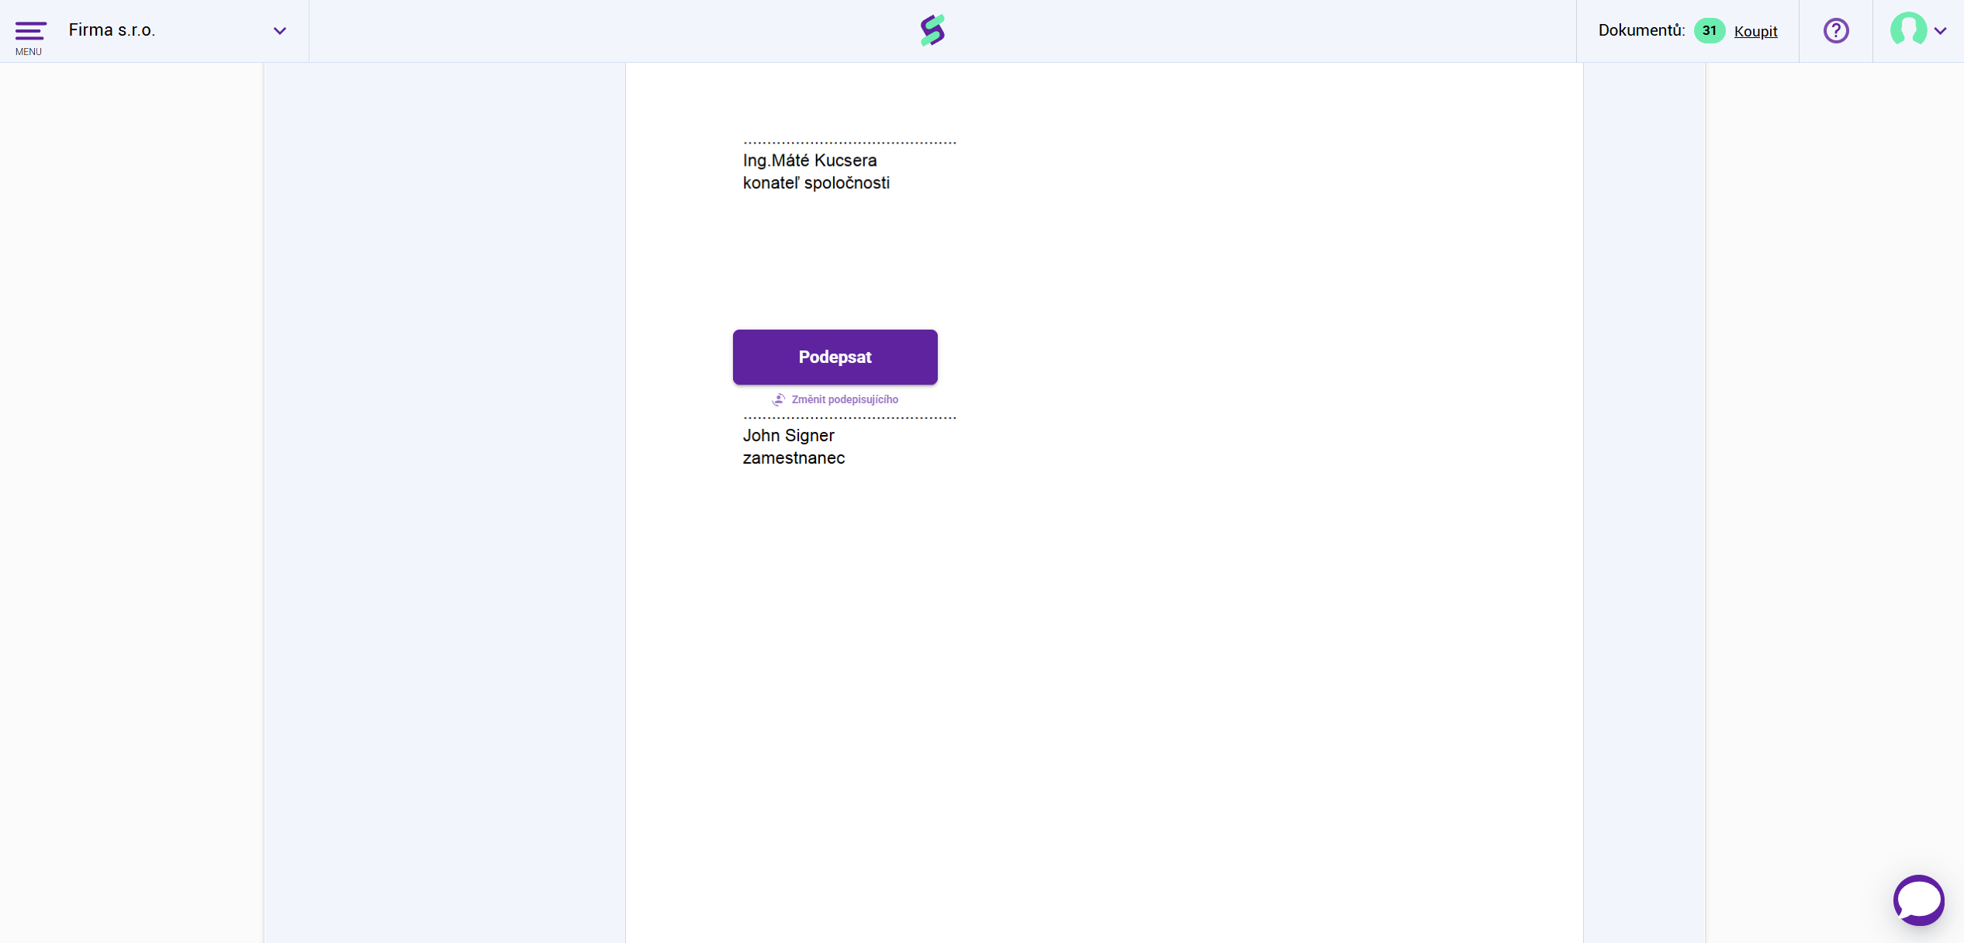Open the help question mark icon

(x=1836, y=31)
